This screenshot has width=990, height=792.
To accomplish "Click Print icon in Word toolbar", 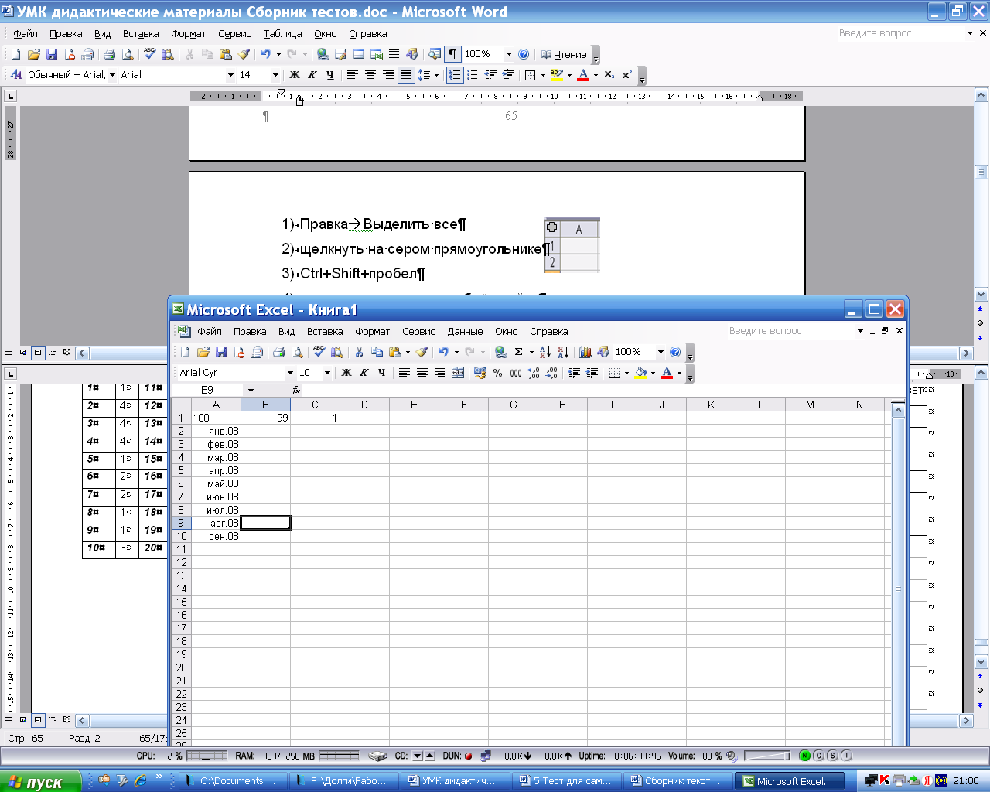I will tap(109, 54).
